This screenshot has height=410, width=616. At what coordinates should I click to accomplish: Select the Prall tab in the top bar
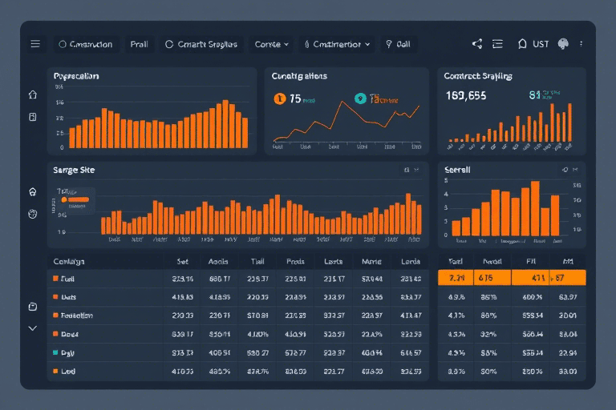(x=139, y=45)
